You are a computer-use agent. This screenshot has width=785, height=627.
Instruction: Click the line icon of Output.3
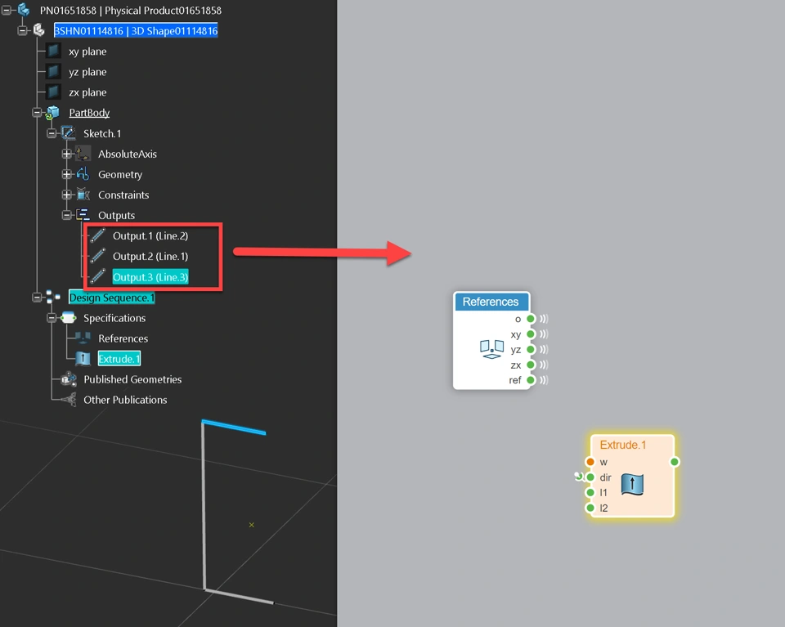pos(97,276)
